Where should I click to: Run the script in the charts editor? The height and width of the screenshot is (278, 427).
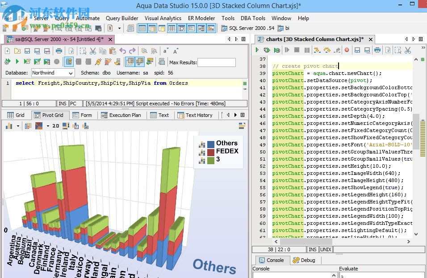coord(257,50)
